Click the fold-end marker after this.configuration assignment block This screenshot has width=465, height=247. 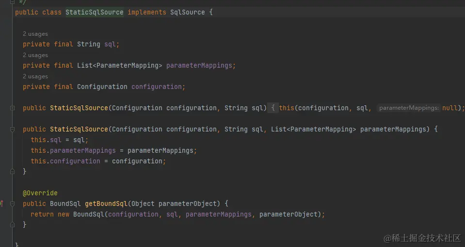click(12, 172)
